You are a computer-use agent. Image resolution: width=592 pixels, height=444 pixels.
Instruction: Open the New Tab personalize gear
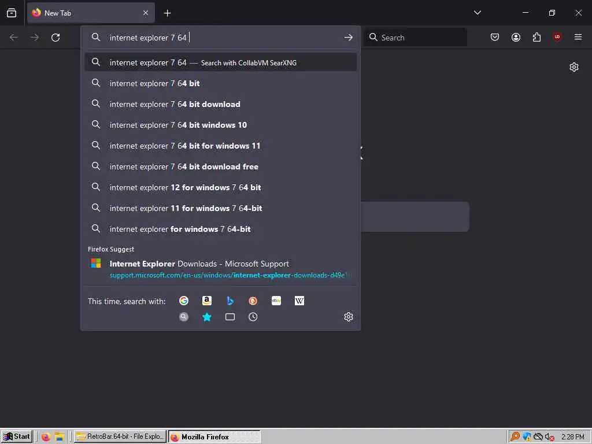click(x=574, y=67)
